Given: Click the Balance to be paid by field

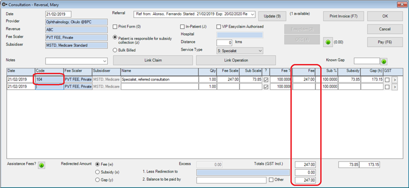Looking at the screenshot, I should (x=231, y=180).
